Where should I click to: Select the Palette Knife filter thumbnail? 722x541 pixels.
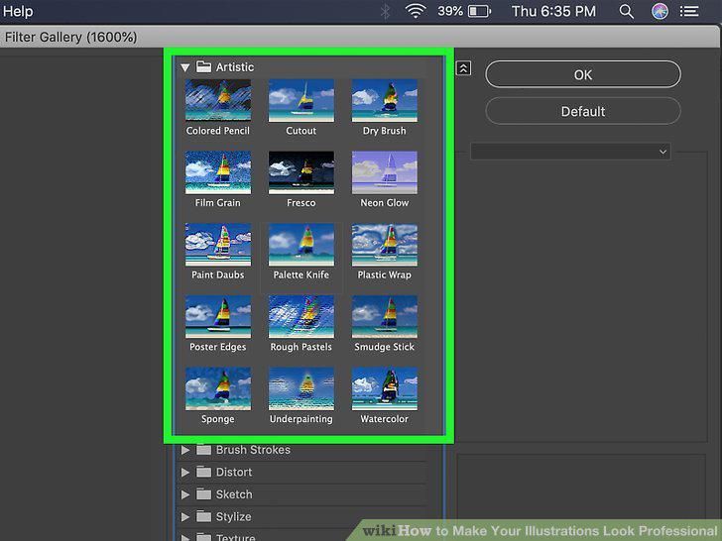click(x=301, y=245)
